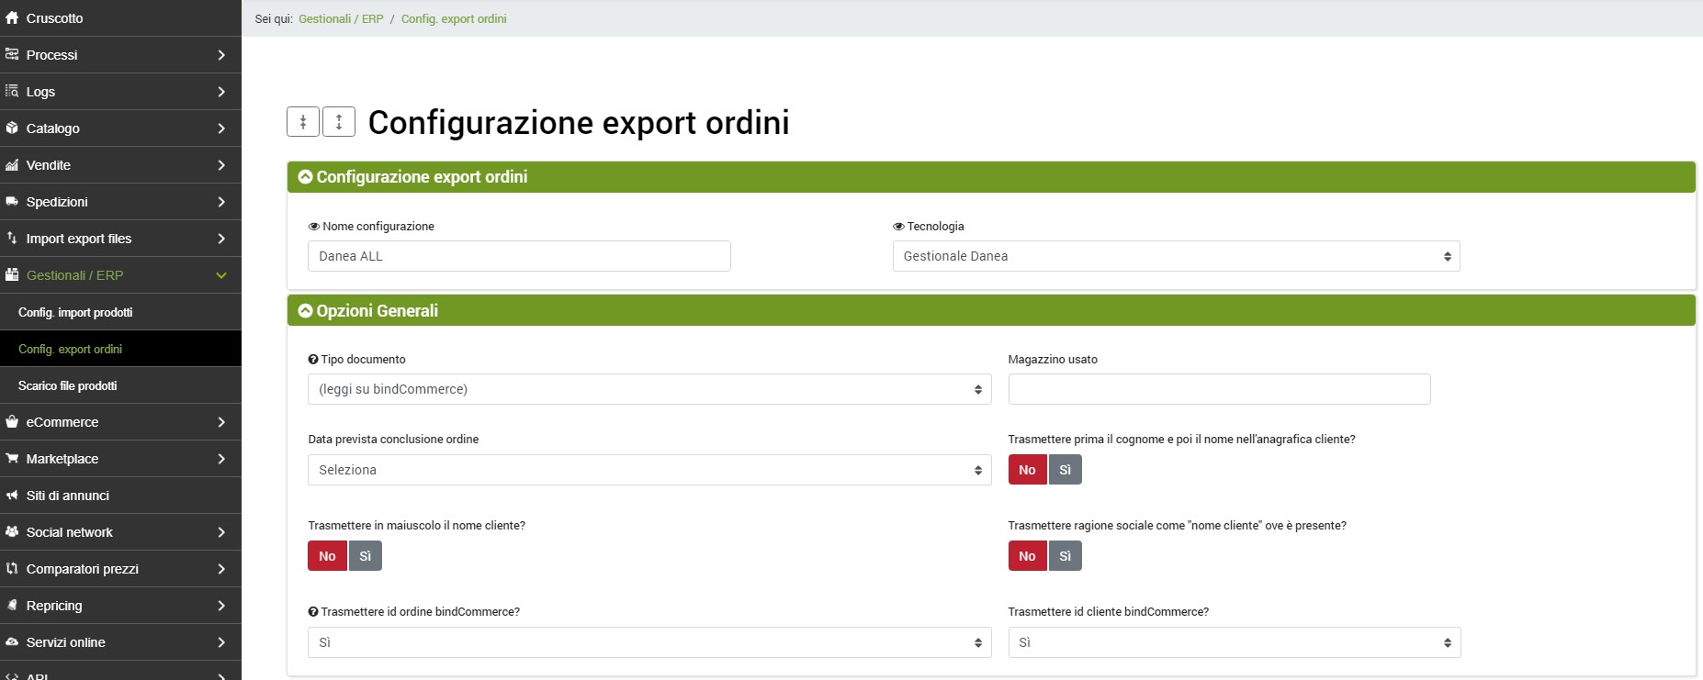This screenshot has width=1703, height=680.
Task: Click the expand all sections icon button
Action: pos(339,122)
